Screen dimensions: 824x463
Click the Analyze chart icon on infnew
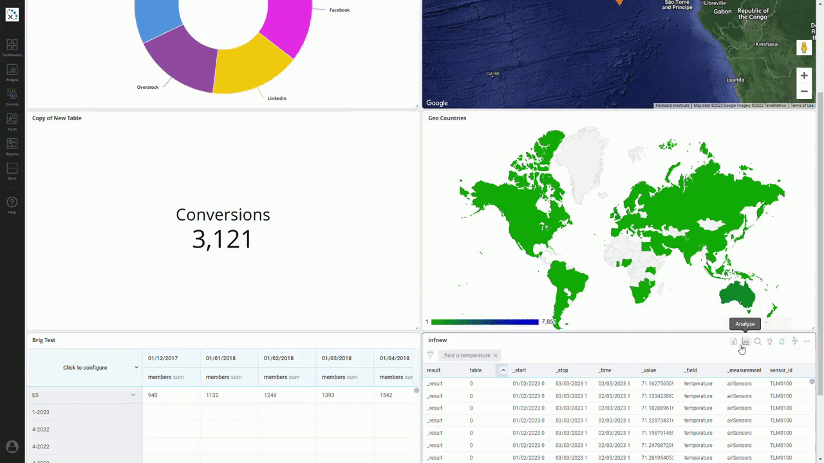(x=745, y=341)
